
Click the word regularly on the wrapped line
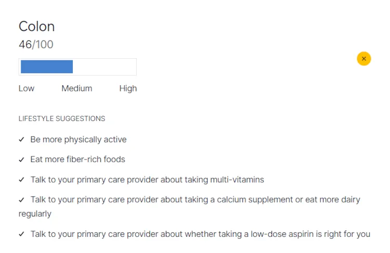click(x=35, y=214)
